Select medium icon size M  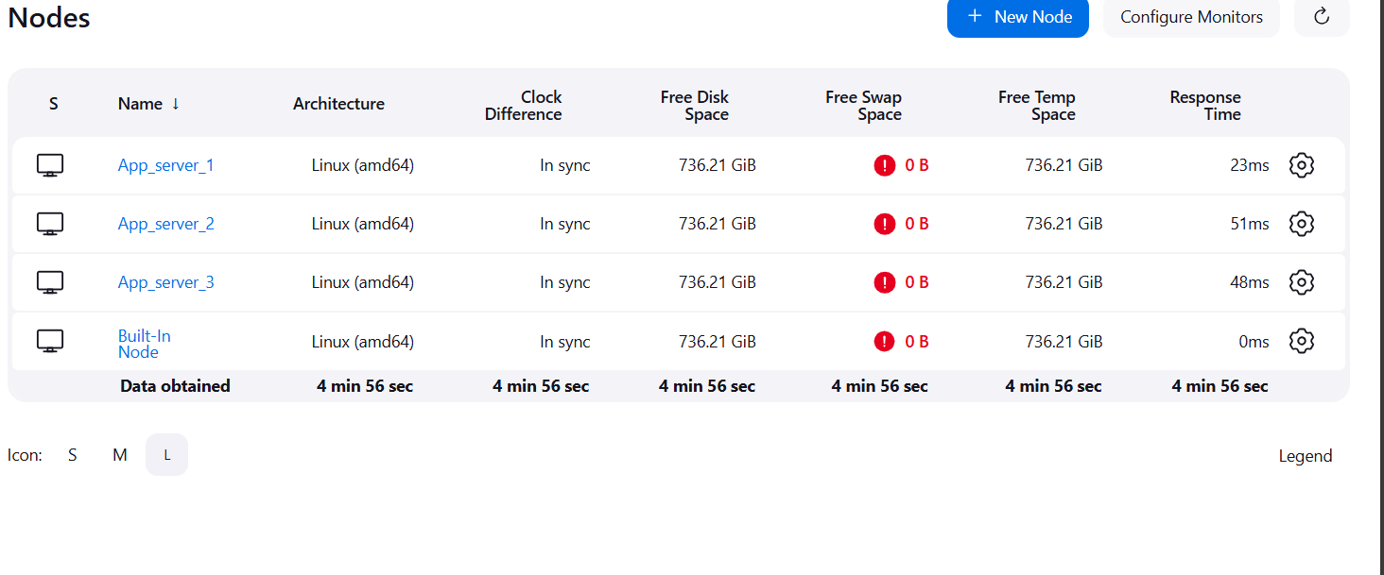point(120,455)
